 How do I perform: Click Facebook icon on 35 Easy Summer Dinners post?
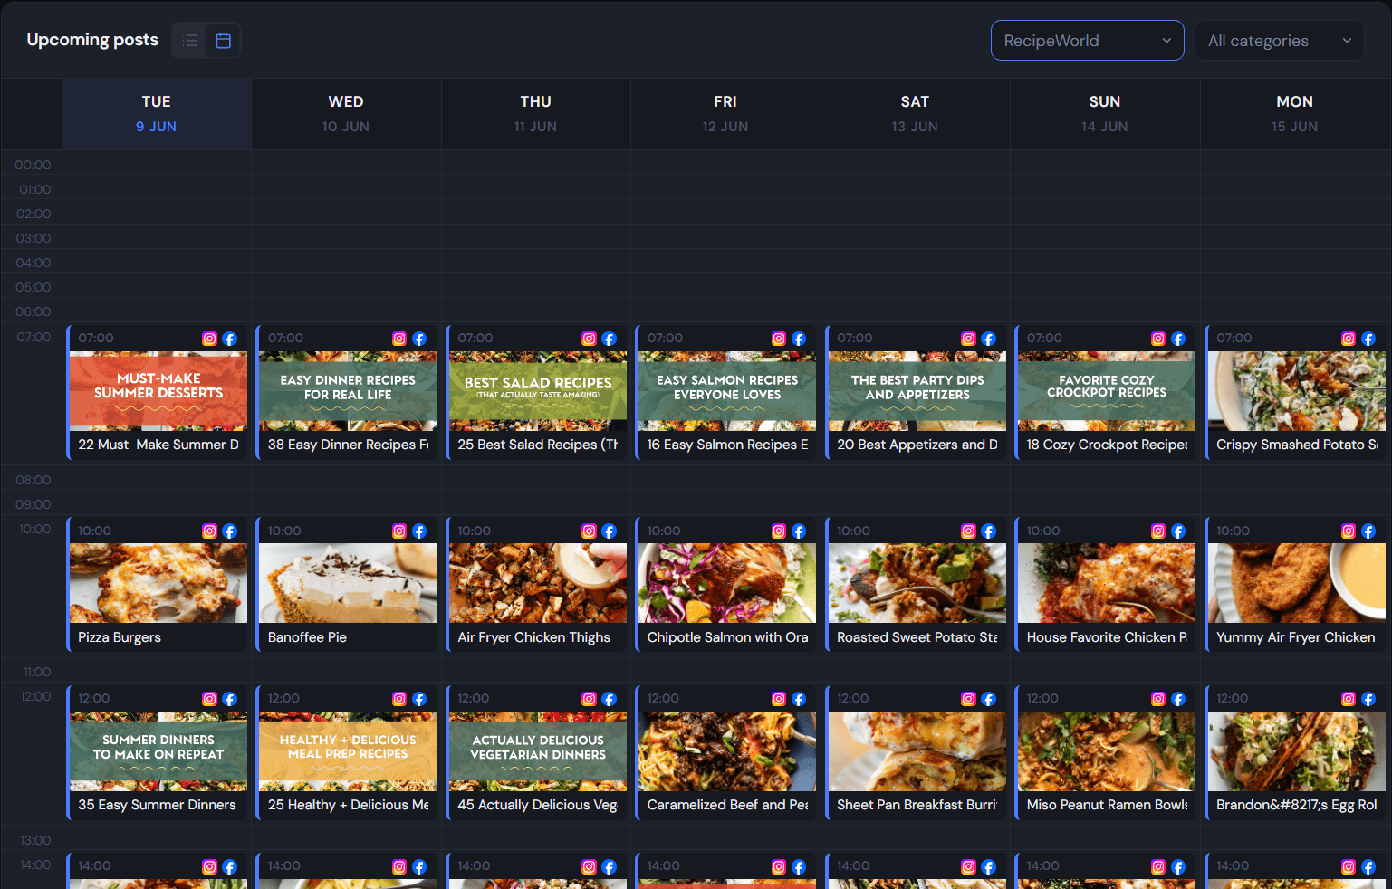tap(230, 699)
